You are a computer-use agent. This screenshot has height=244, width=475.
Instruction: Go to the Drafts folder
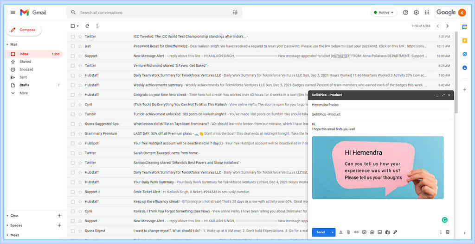[24, 85]
